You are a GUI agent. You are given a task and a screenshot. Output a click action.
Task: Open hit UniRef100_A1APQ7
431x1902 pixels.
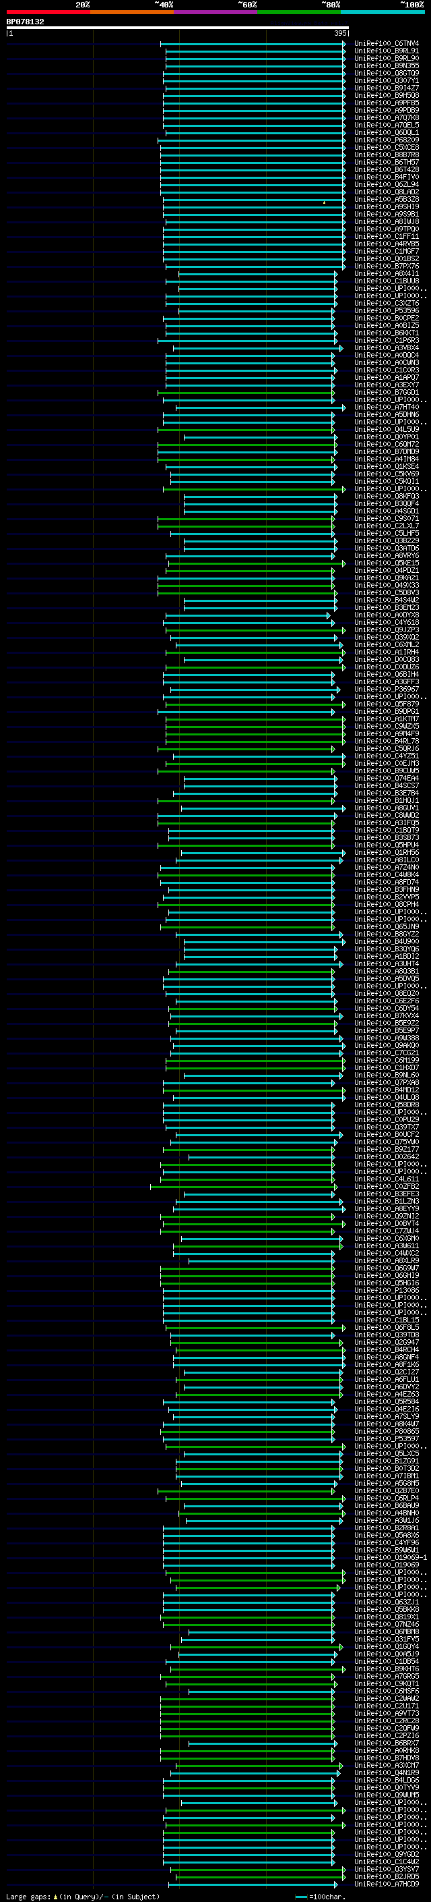387,377
